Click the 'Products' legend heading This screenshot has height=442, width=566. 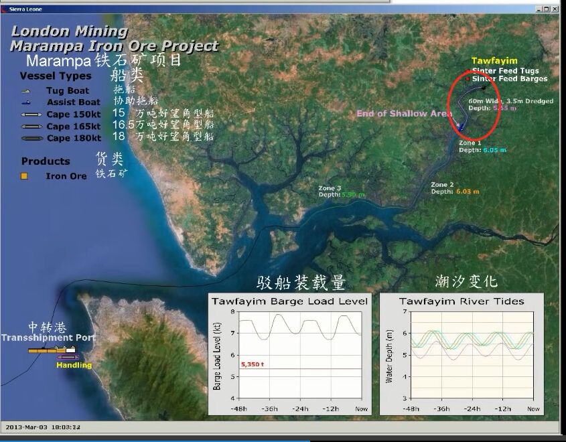[x=46, y=161]
